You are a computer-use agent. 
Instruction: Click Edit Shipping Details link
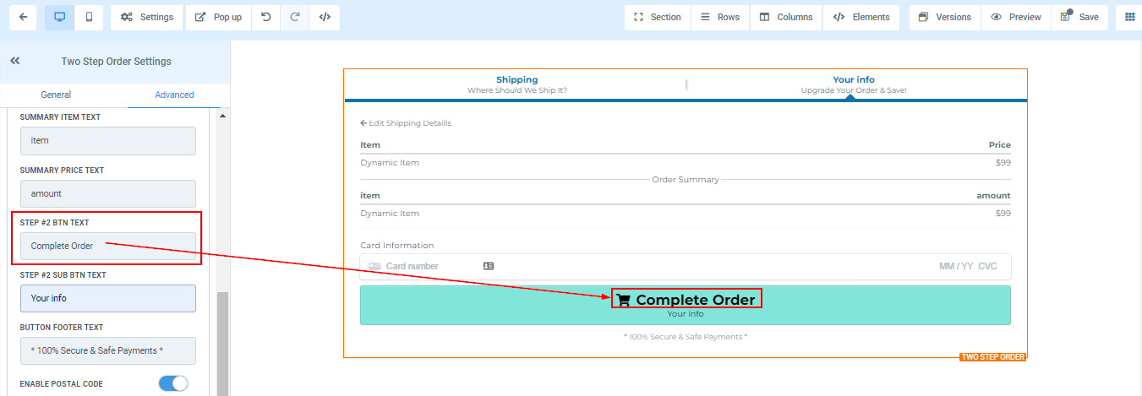(x=406, y=123)
